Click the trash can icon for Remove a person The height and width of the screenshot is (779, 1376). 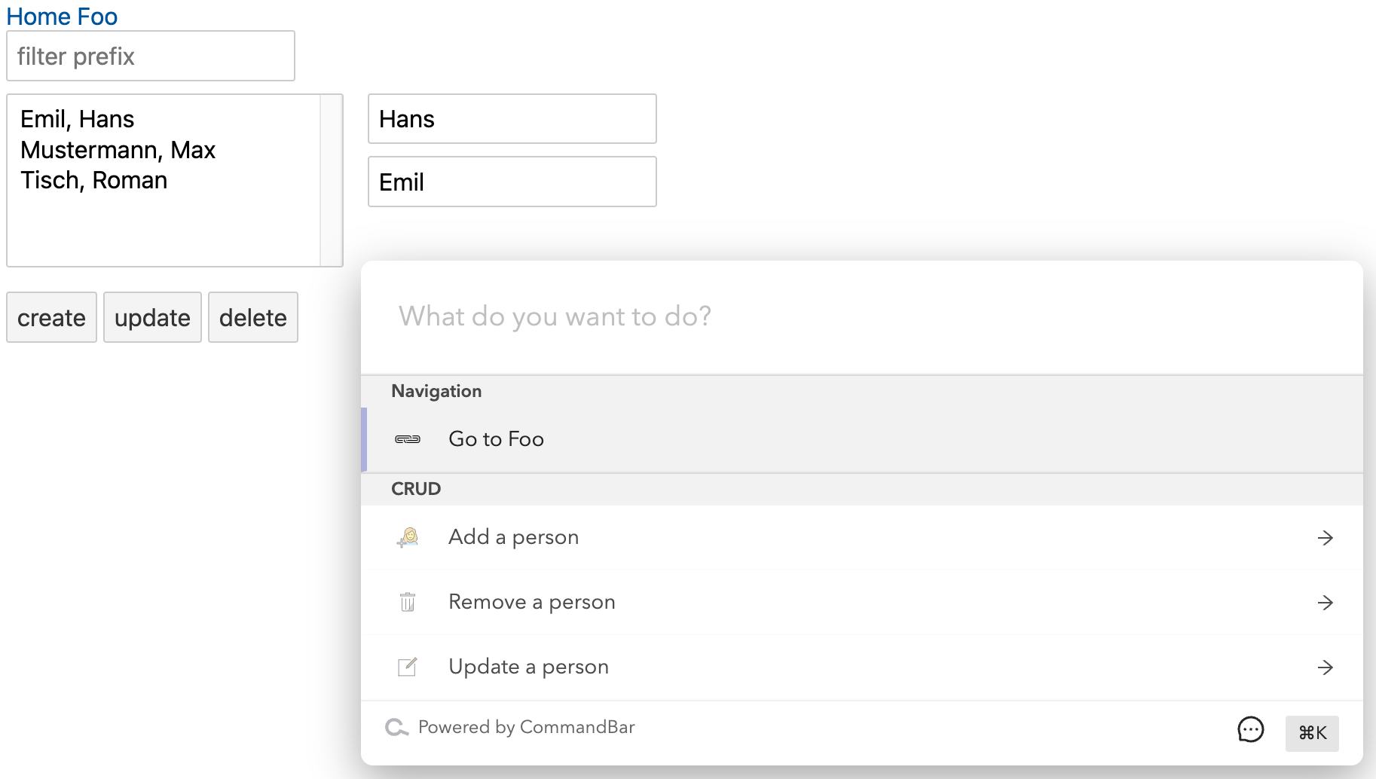[x=408, y=602]
